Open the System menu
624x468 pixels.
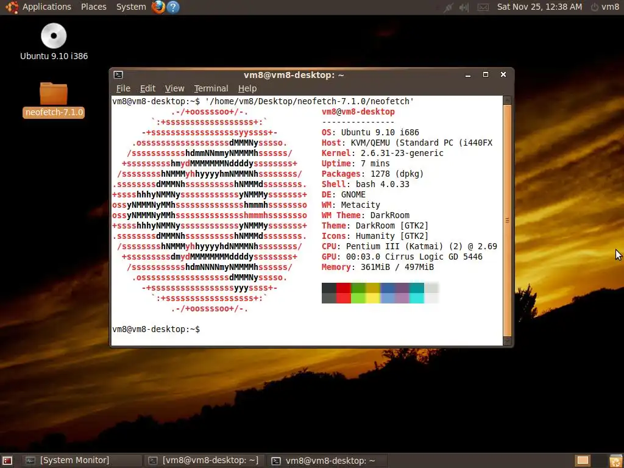131,7
